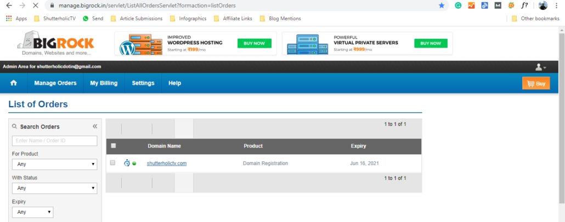Click the green status dot for the domain

tap(134, 163)
